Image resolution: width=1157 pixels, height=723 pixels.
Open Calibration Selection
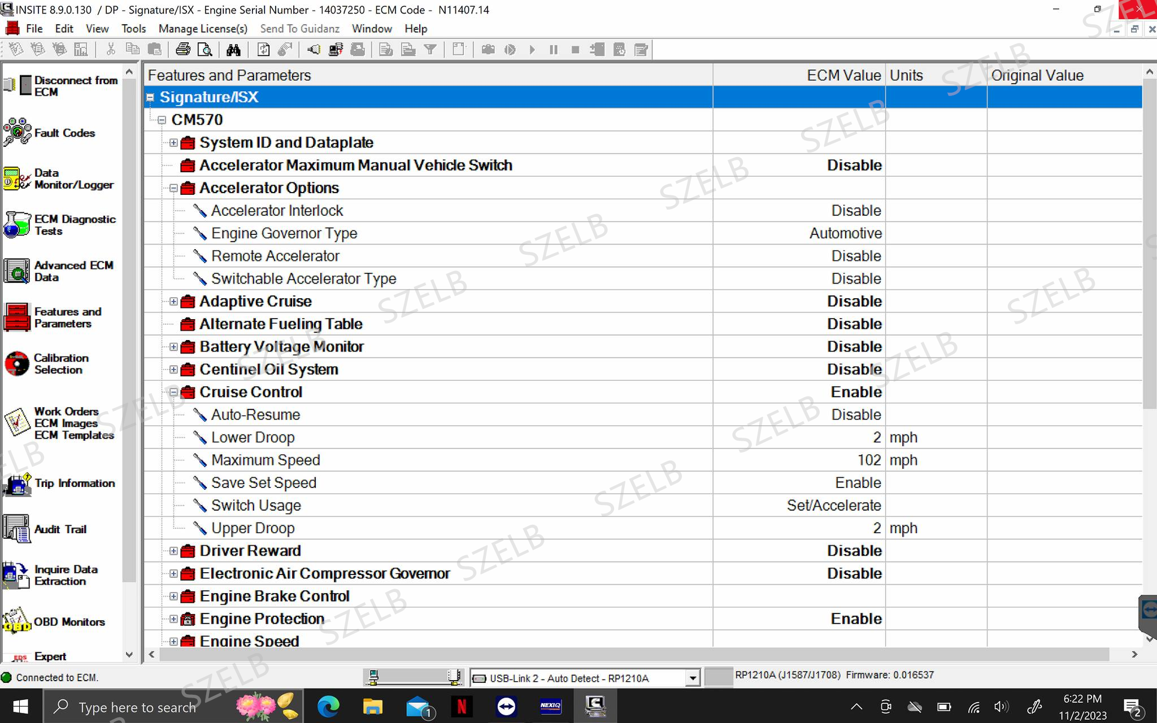coord(46,364)
